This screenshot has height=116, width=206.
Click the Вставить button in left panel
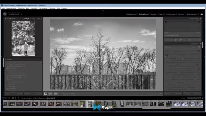pyautogui.click(x=33, y=94)
